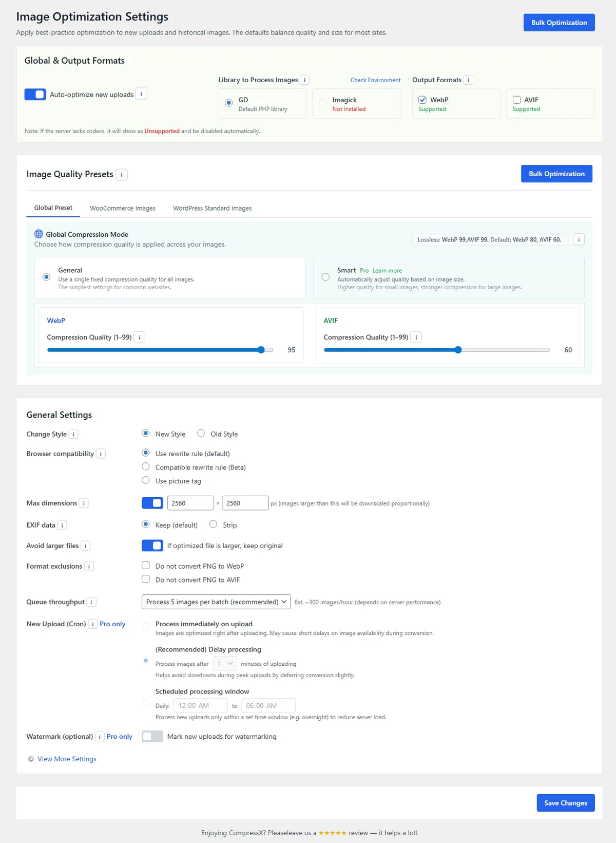
Task: Check the WebP output format checkbox
Action: [422, 100]
